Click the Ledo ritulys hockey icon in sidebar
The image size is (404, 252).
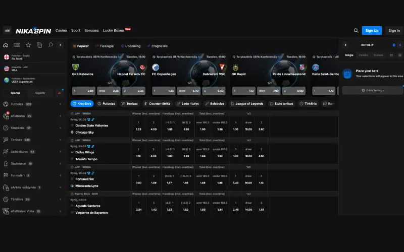pyautogui.click(x=6, y=152)
